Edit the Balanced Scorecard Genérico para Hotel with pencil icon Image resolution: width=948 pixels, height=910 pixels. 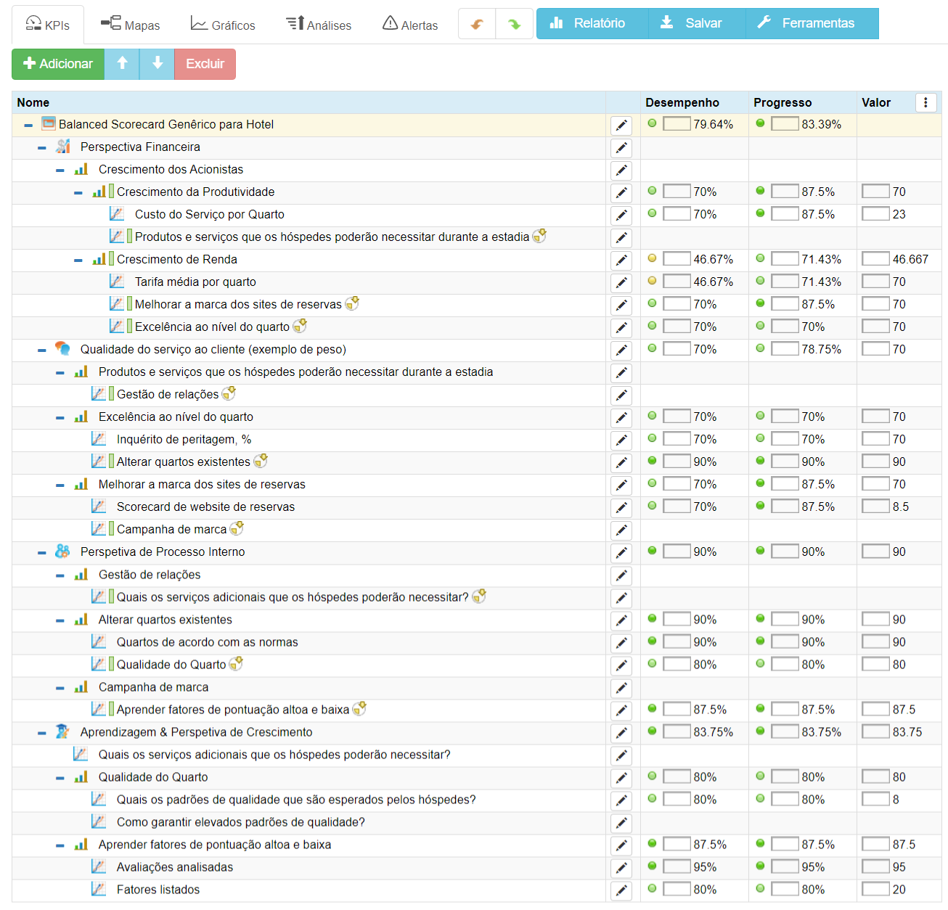click(621, 125)
